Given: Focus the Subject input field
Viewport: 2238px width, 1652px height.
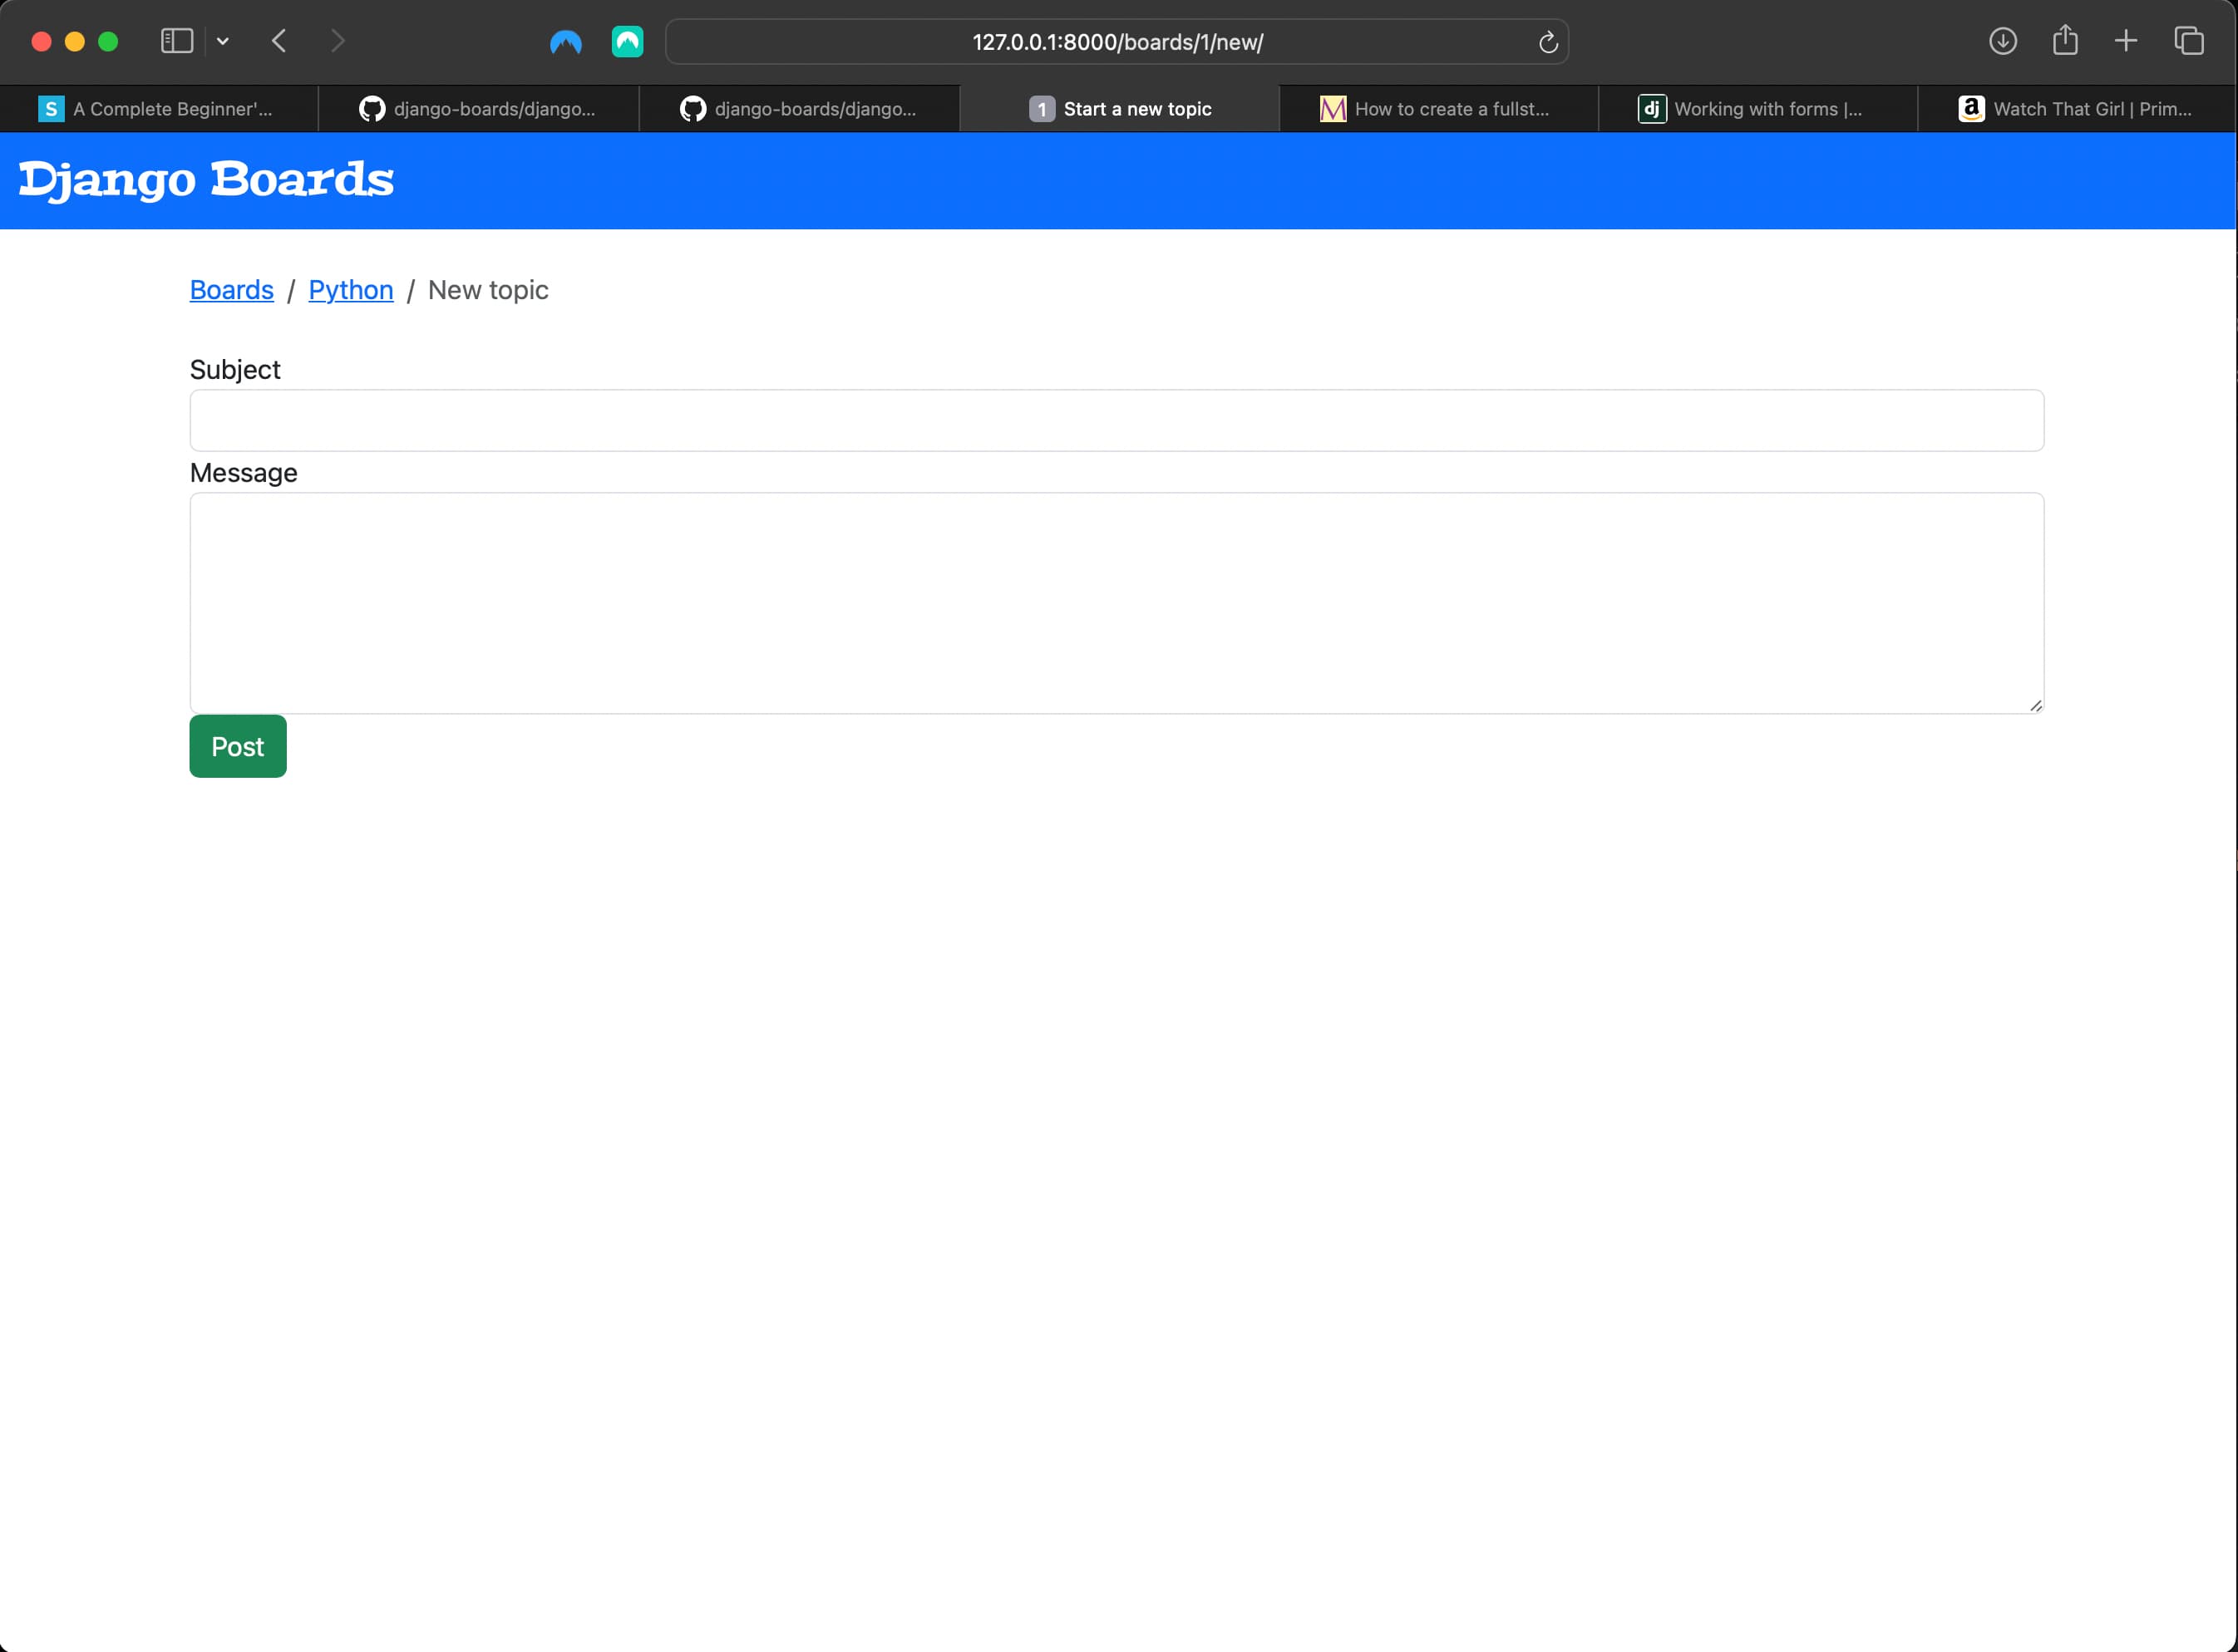Looking at the screenshot, I should (x=1117, y=420).
